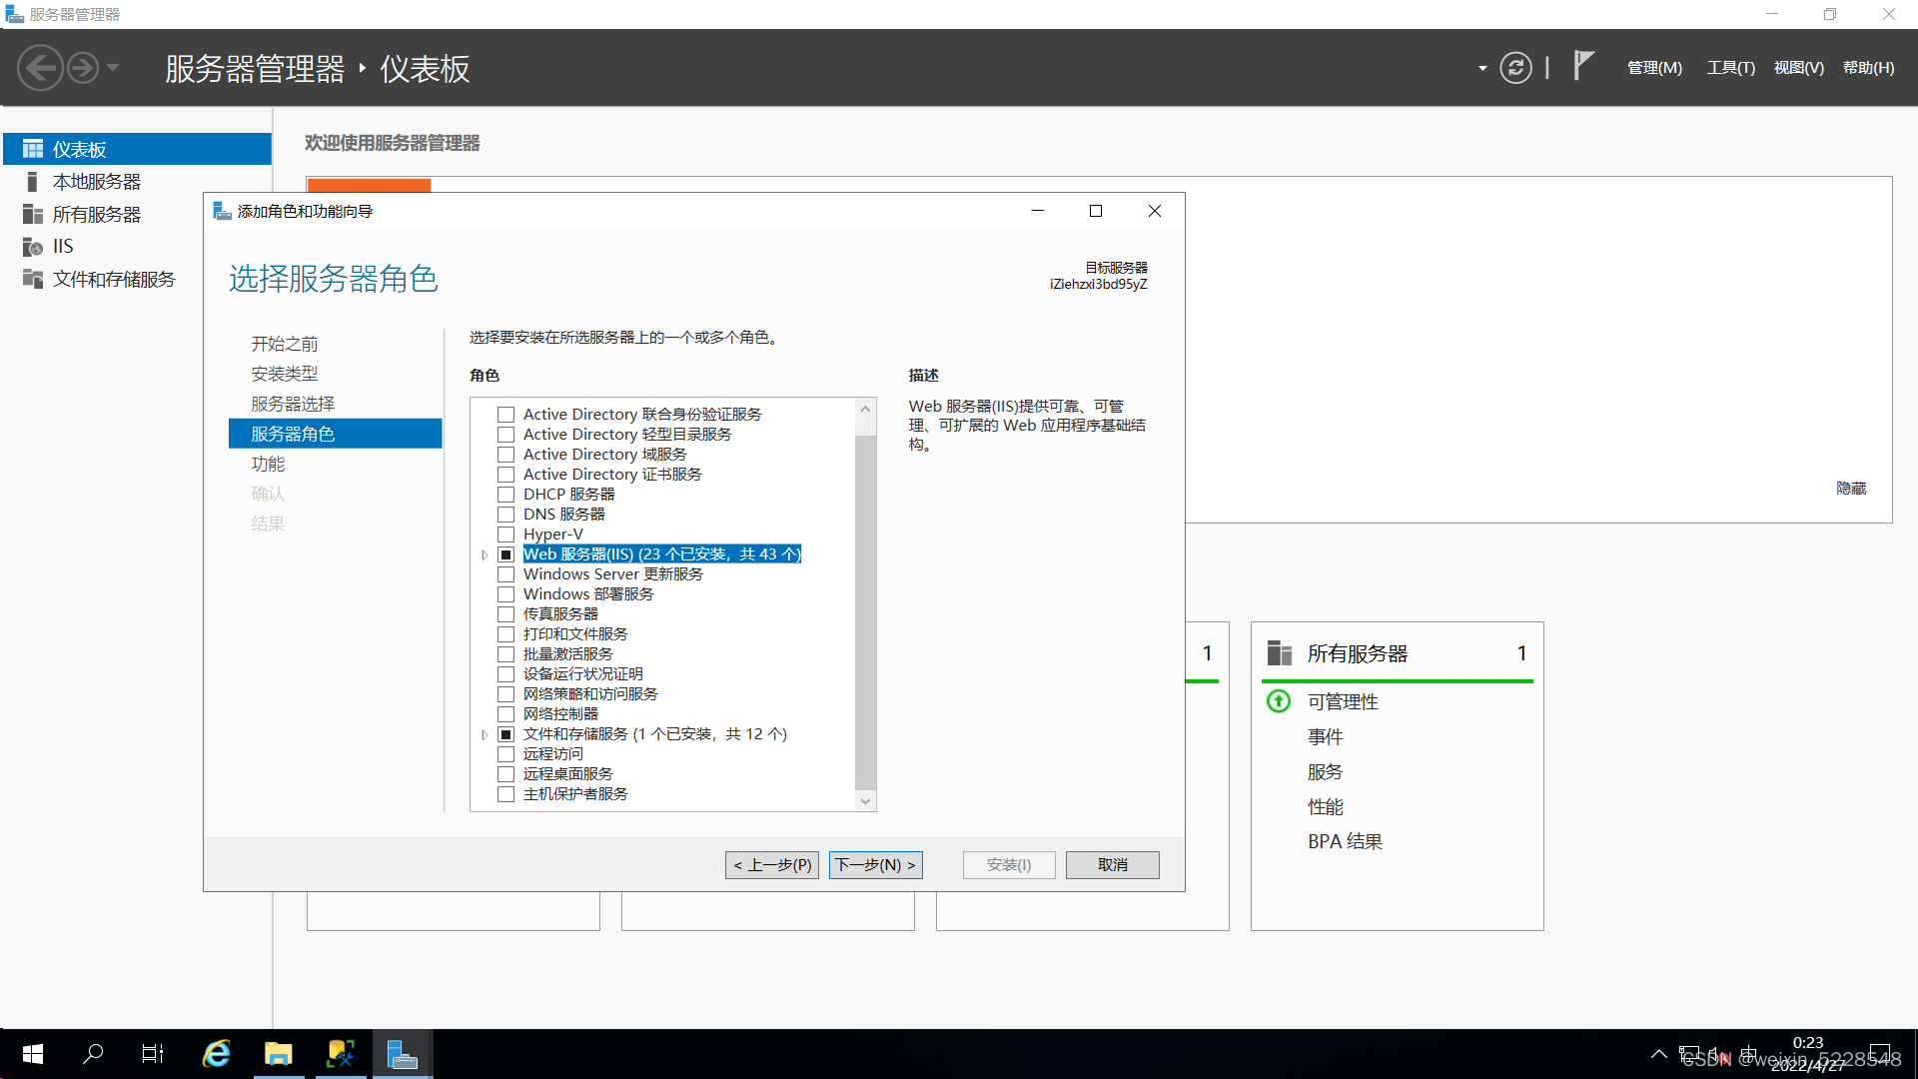Click the 取消 button in the wizard
The image size is (1918, 1079).
coord(1112,864)
